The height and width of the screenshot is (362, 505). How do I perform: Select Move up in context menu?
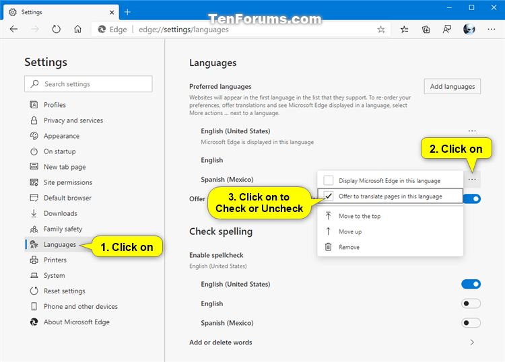390,231
